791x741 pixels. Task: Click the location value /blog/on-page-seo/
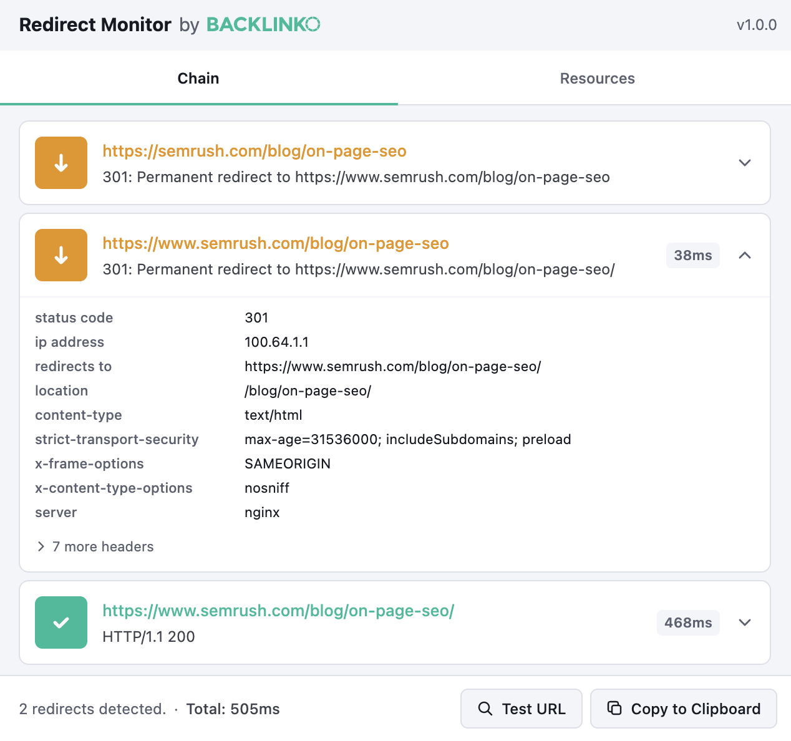(x=308, y=390)
